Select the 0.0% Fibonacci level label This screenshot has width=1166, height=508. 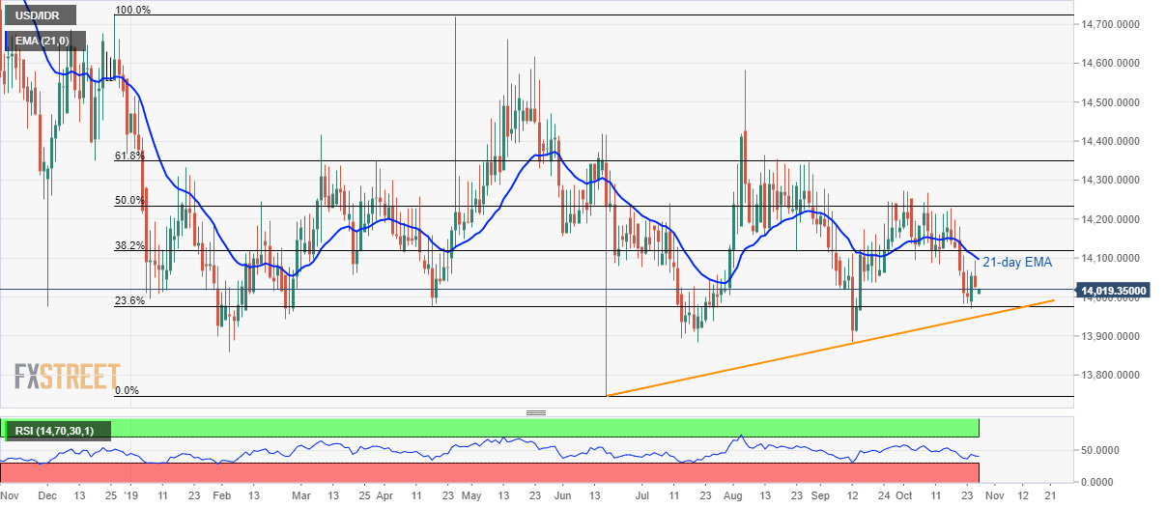127,390
